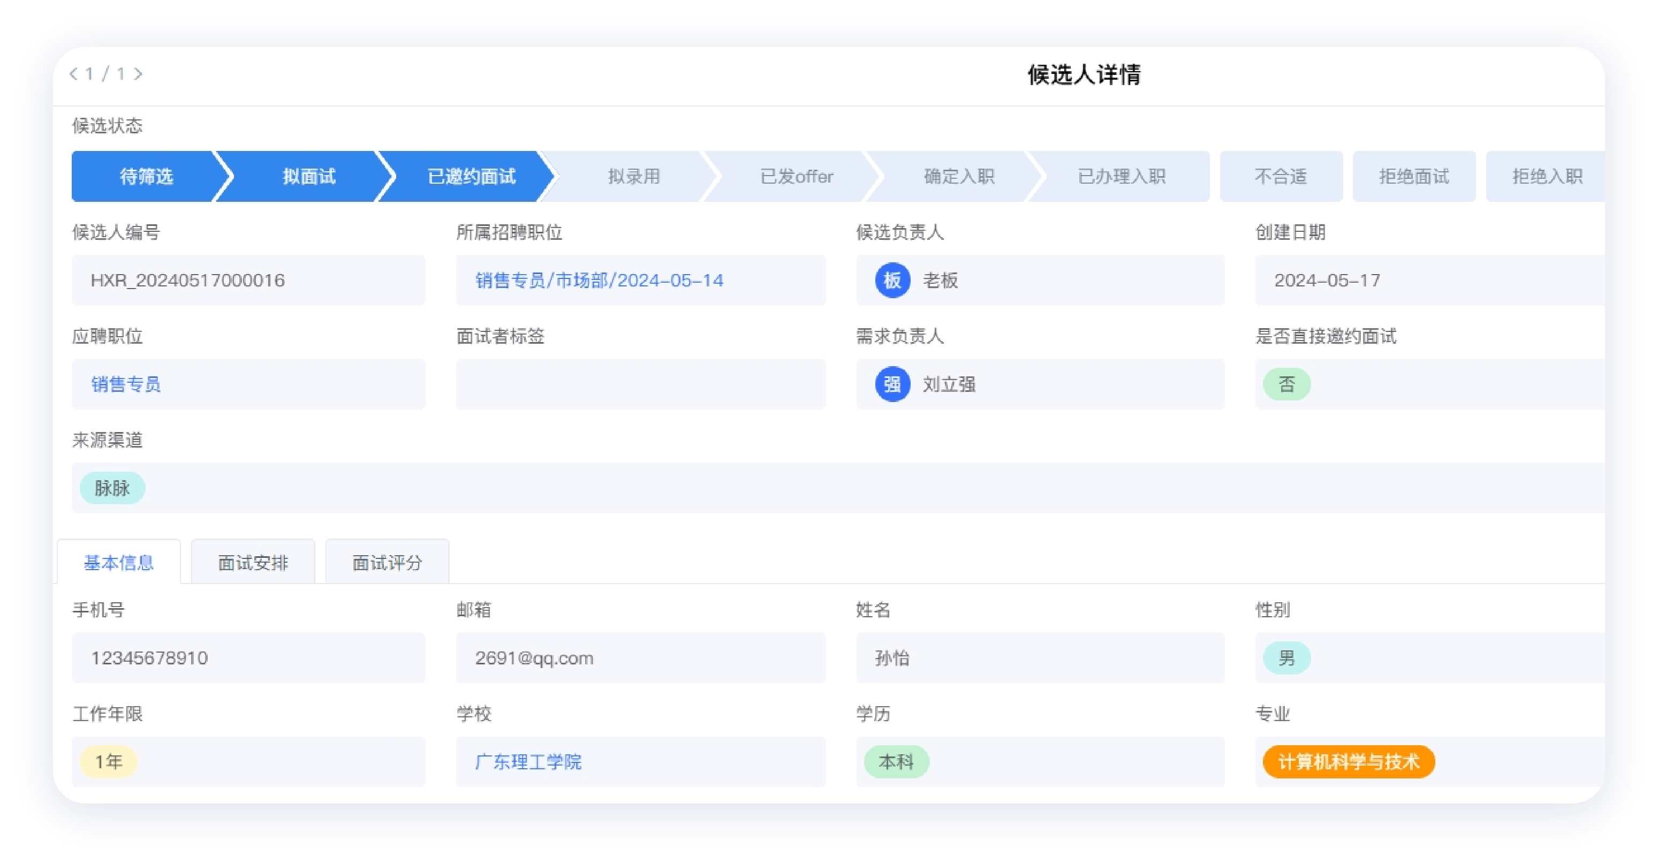Click the 候选状态 label
This screenshot has height=863, width=1658.
point(107,125)
